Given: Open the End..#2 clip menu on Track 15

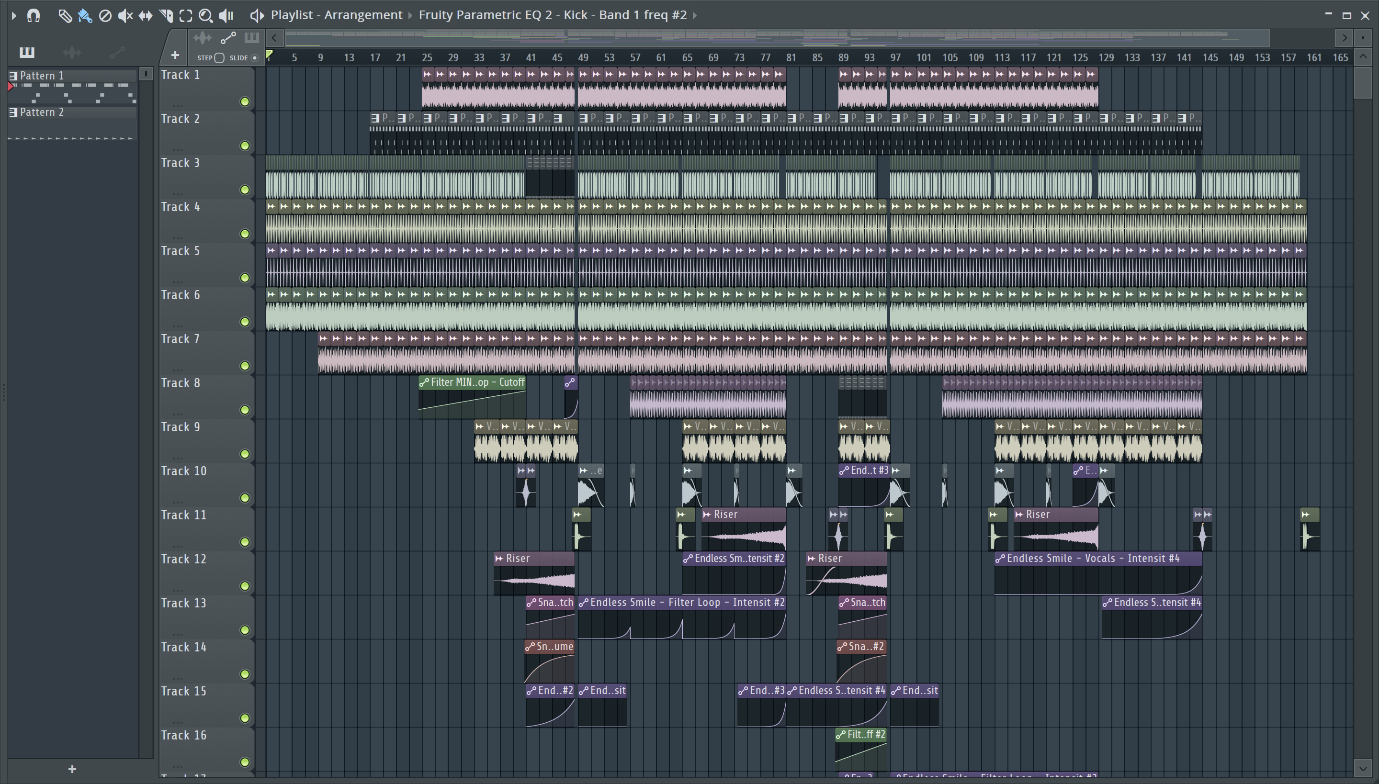Looking at the screenshot, I should [531, 691].
